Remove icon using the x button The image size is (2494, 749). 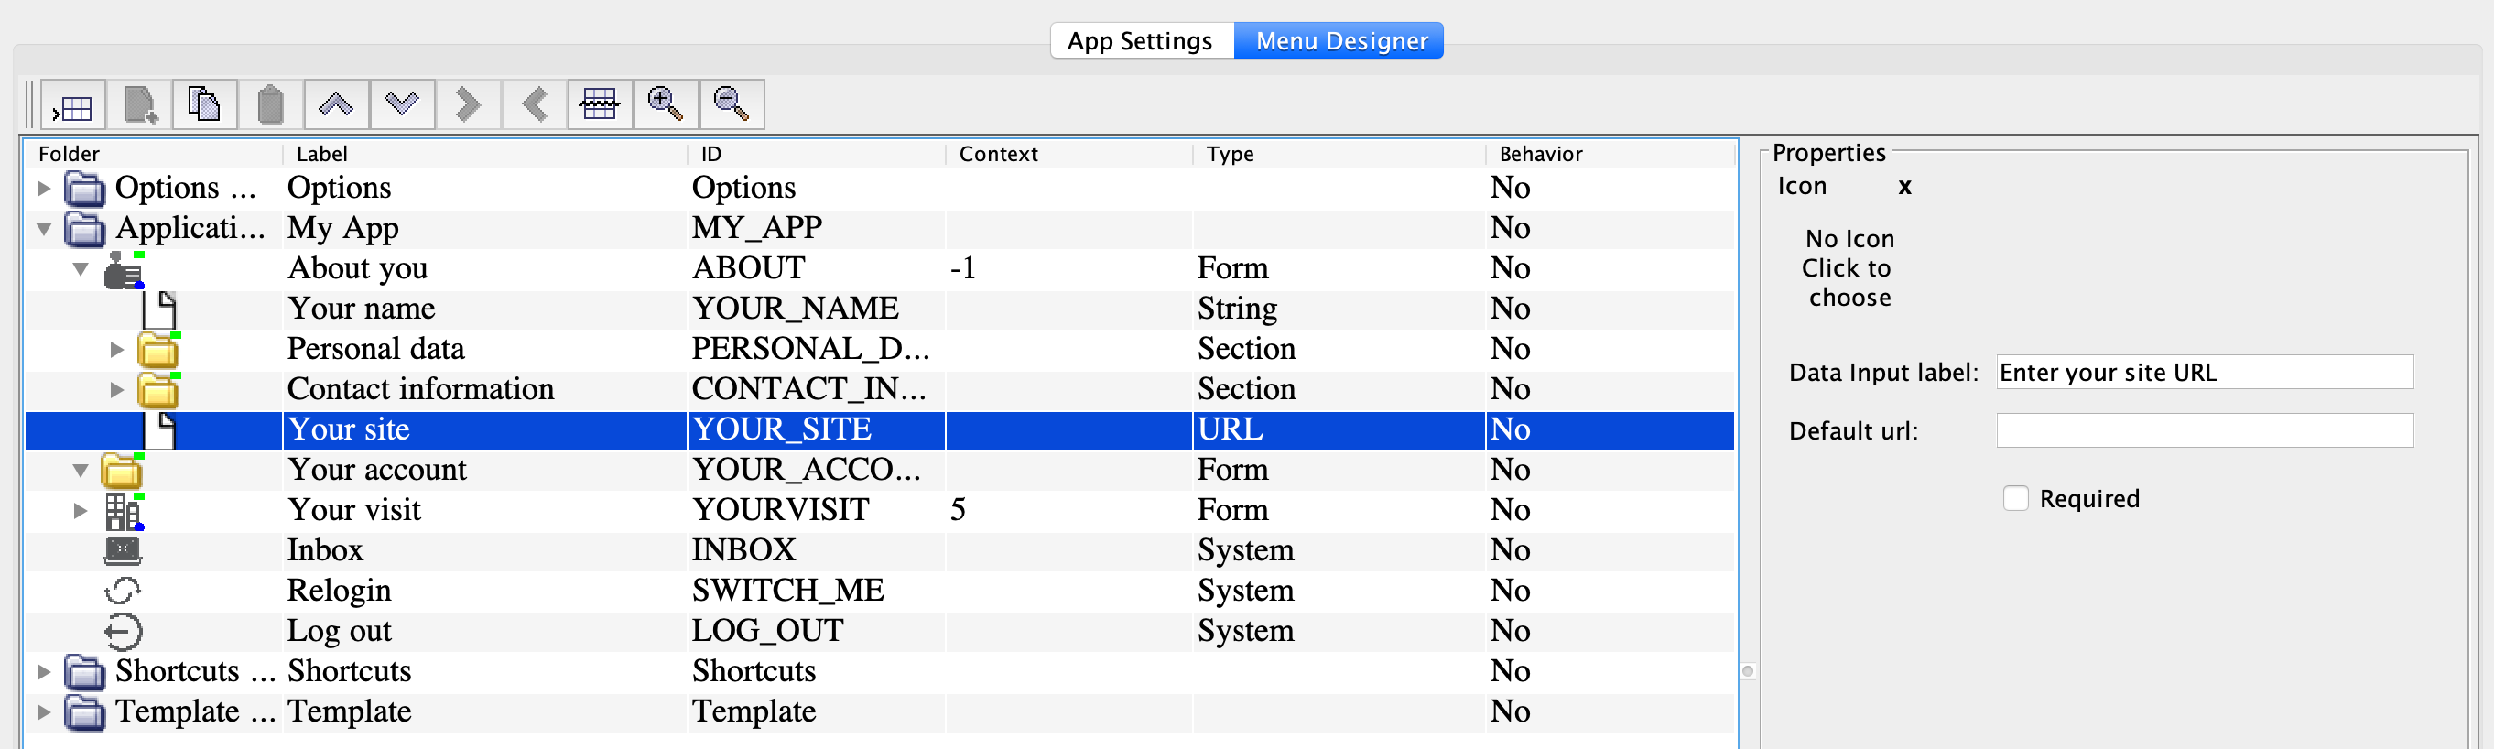click(x=1904, y=187)
